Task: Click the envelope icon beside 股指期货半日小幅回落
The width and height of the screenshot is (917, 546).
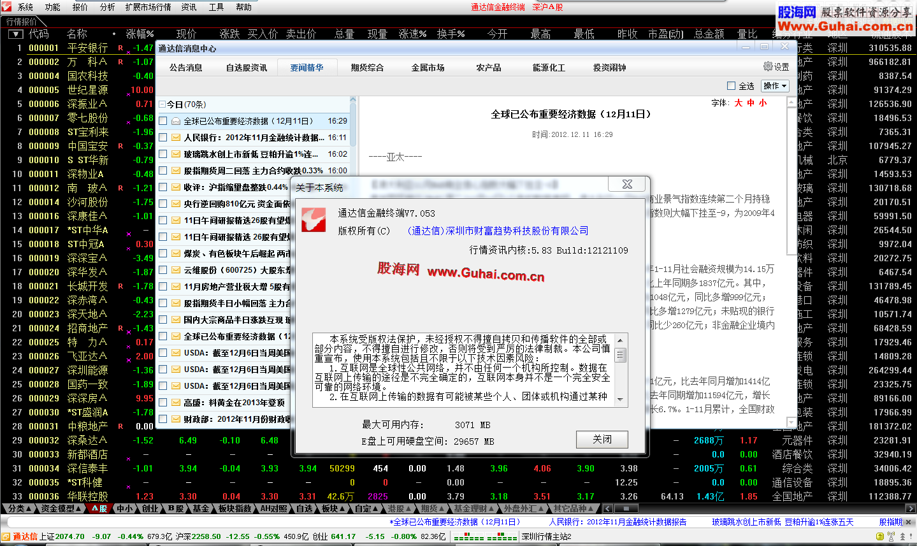Action: [x=176, y=303]
